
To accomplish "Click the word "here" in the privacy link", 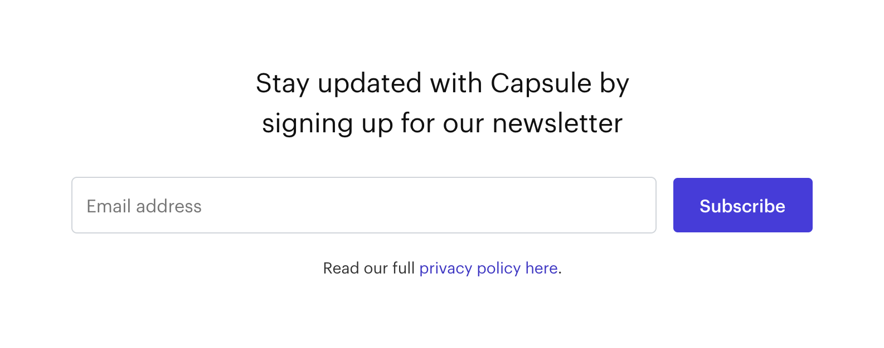I will tap(541, 269).
